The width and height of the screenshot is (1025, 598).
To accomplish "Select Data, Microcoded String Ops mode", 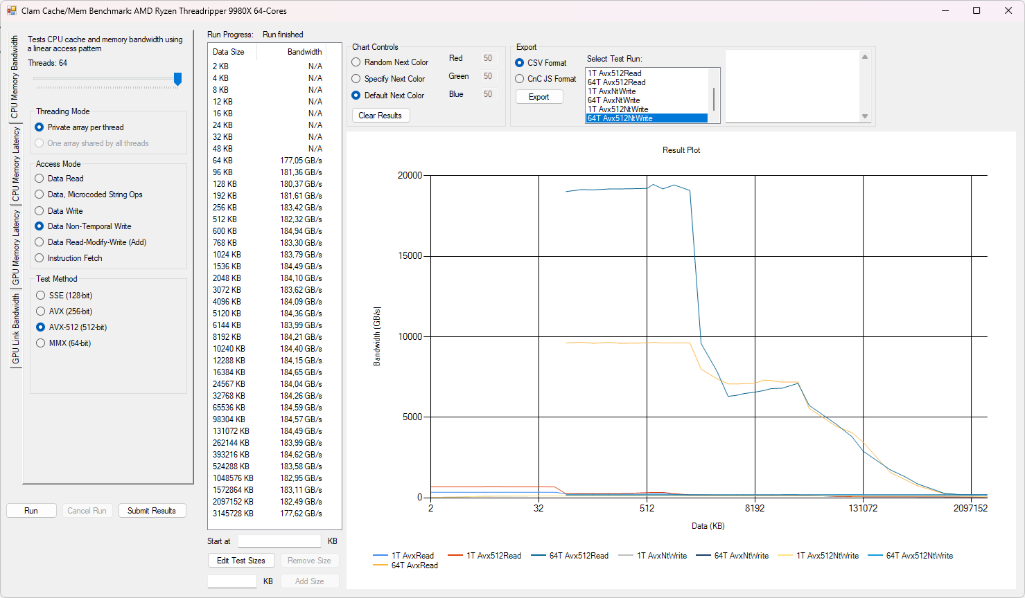I will 89,194.
